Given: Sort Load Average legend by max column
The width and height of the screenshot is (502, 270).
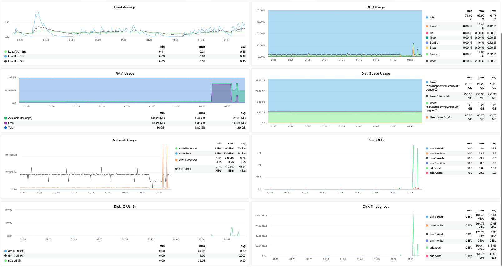Looking at the screenshot, I should 202,47.
